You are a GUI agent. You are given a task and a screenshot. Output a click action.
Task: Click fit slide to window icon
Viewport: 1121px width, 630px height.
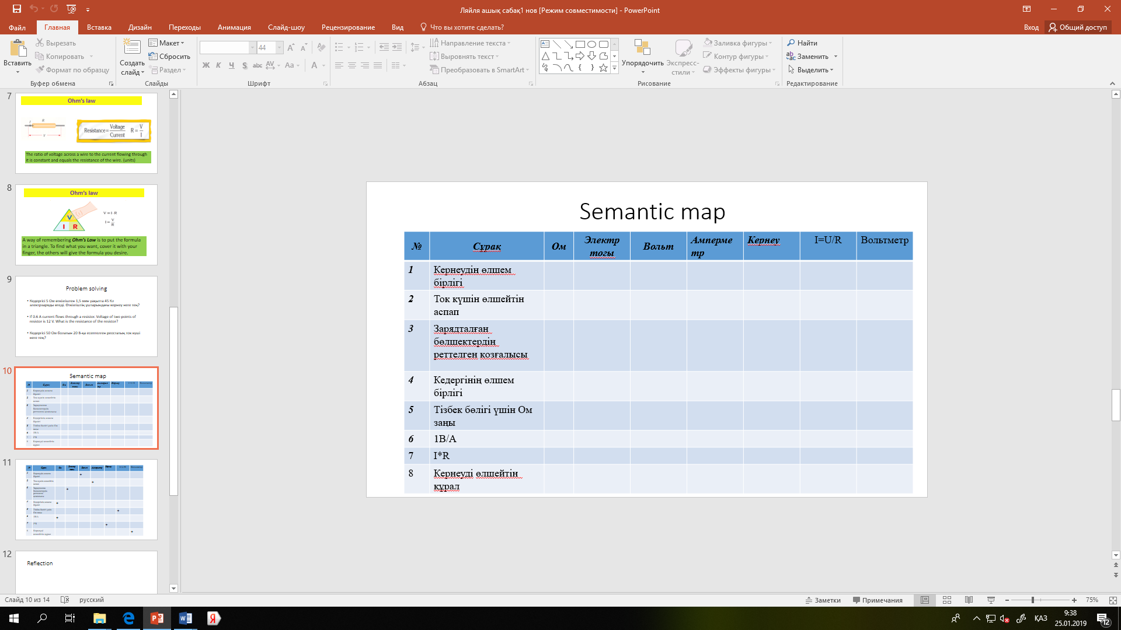coord(1113,600)
